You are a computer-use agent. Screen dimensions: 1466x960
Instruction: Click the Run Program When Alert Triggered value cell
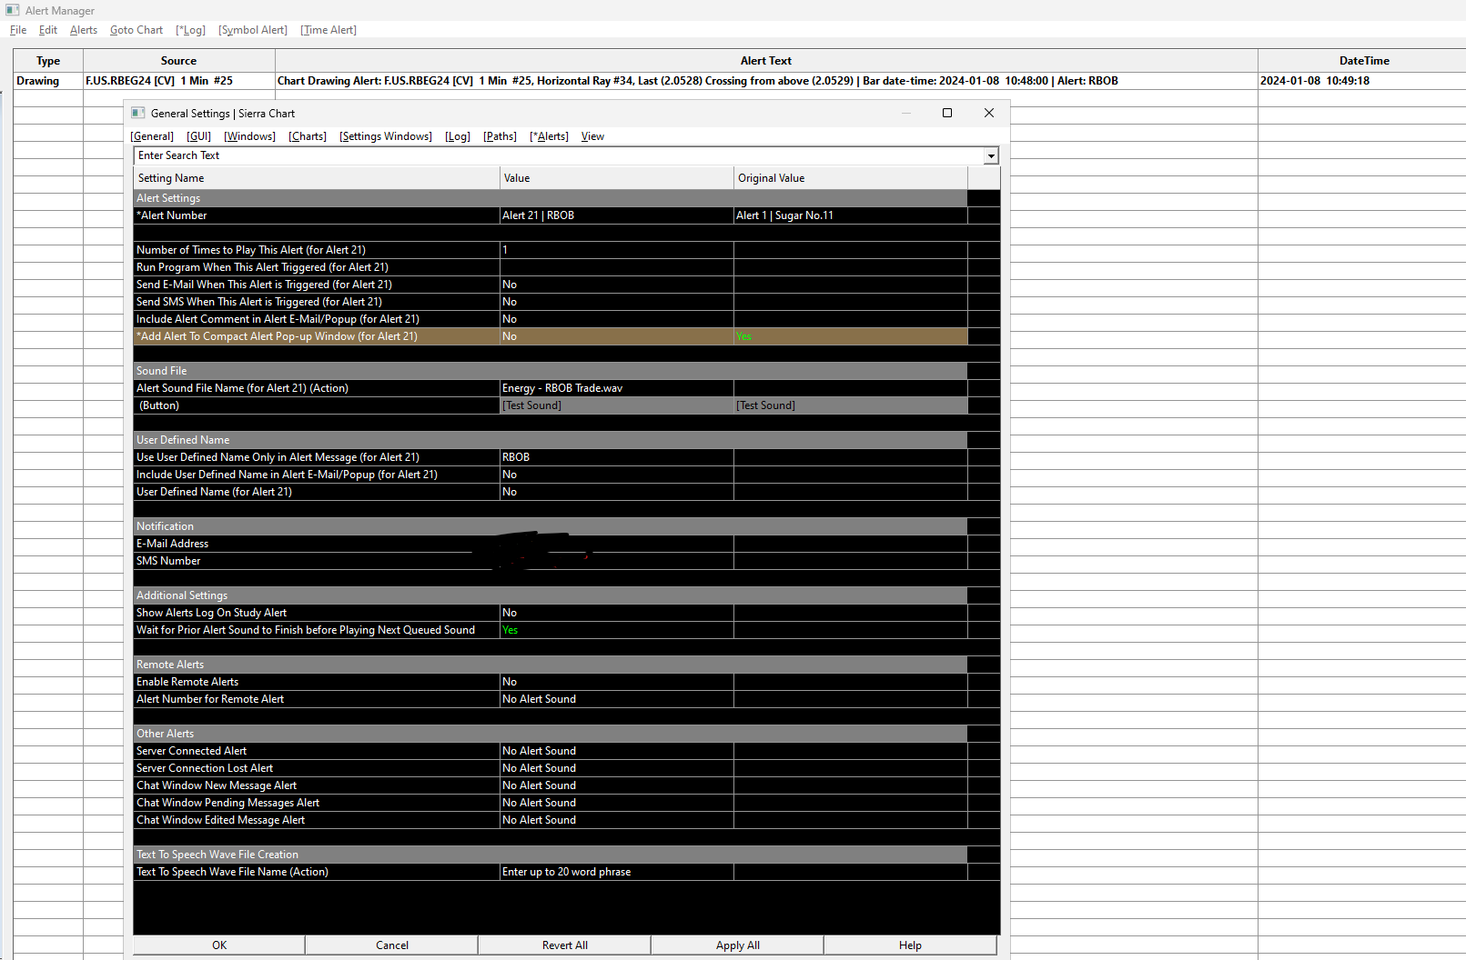[616, 267]
